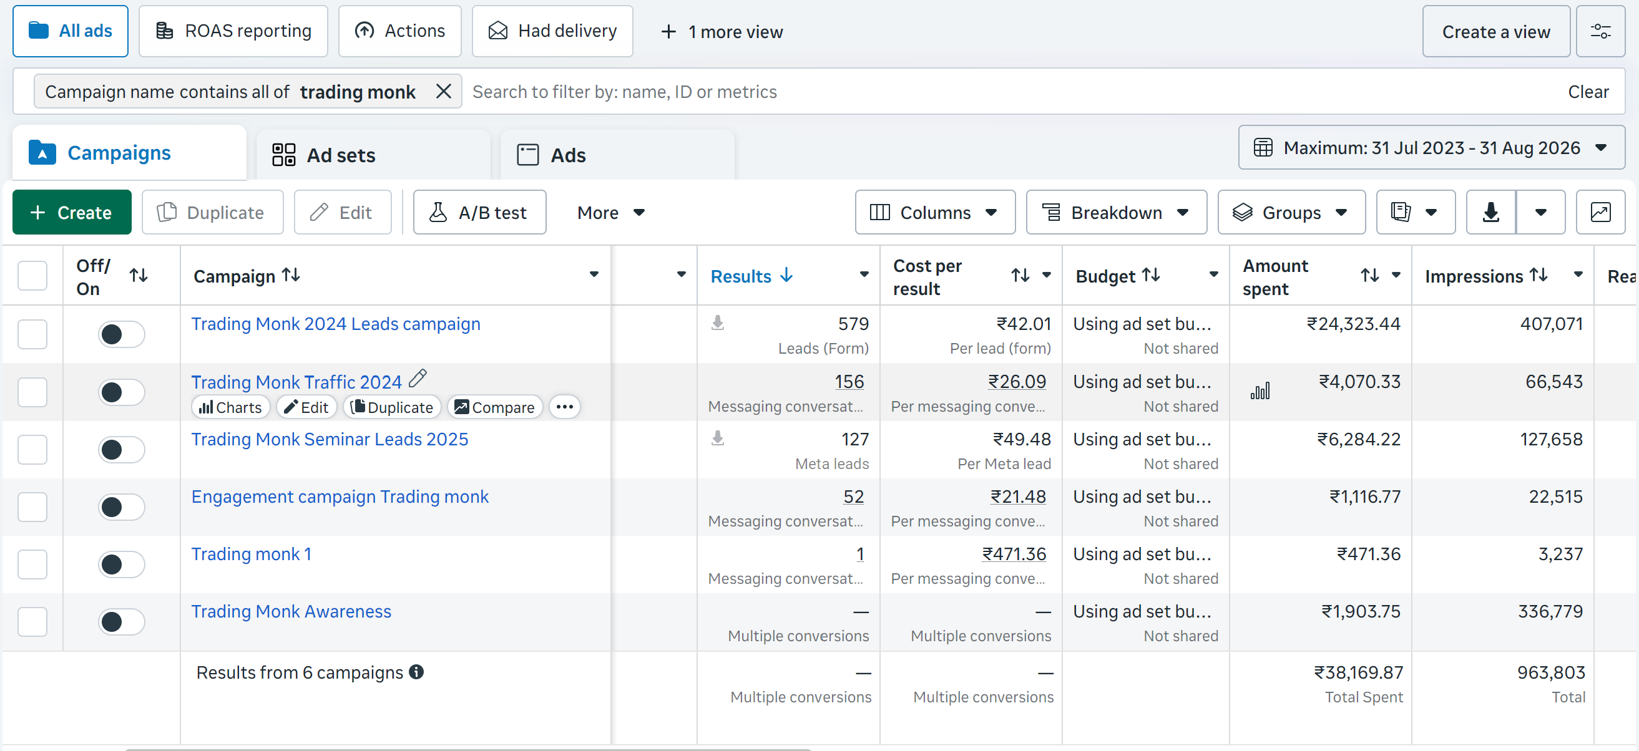Open the Ad sets tab
This screenshot has height=751, width=1639.
[x=373, y=155]
